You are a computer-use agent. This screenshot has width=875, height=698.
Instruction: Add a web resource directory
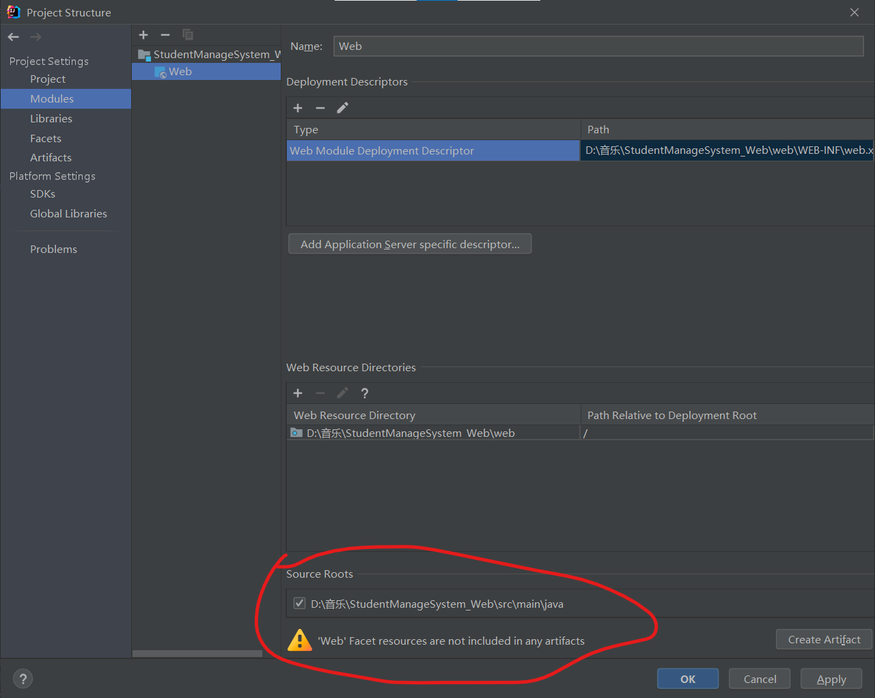(x=298, y=393)
